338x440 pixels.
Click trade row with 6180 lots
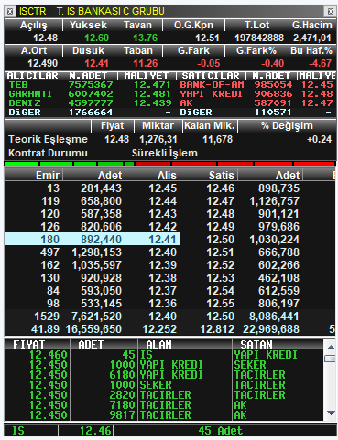coord(164,375)
